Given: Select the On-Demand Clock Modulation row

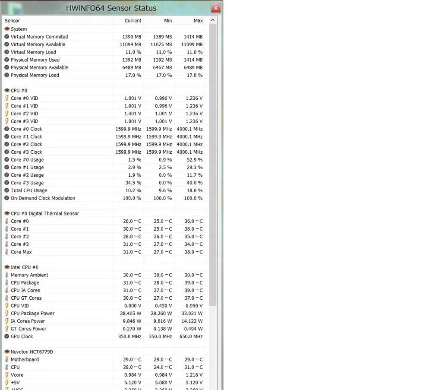Looking at the screenshot, I should pos(43,198).
